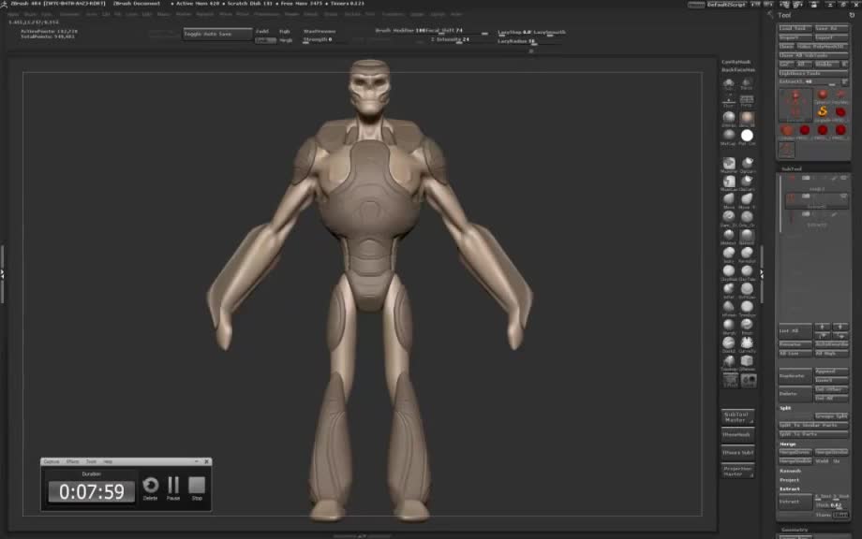Select the Move brush icon
Image resolution: width=862 pixels, height=539 pixels.
tap(728, 198)
